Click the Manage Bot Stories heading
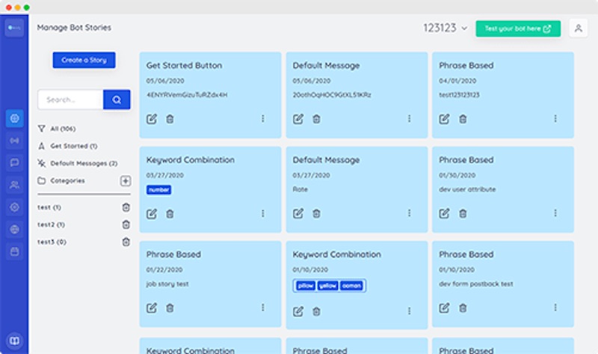The width and height of the screenshot is (598, 354). [74, 28]
